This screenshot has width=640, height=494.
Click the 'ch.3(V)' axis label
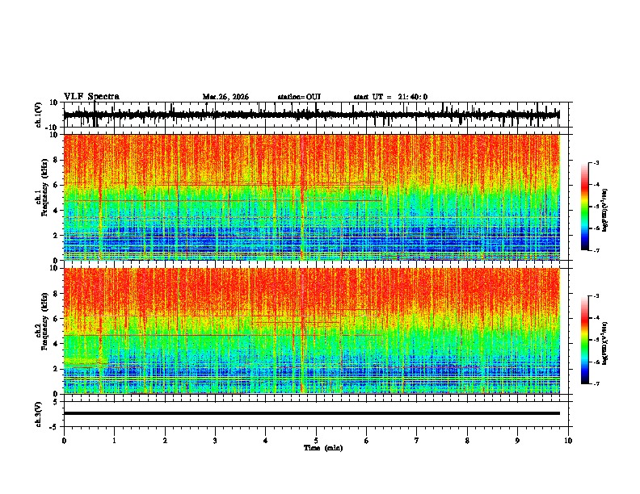pos(39,414)
